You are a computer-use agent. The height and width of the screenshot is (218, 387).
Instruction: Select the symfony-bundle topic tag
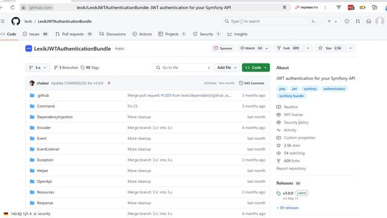point(291,96)
